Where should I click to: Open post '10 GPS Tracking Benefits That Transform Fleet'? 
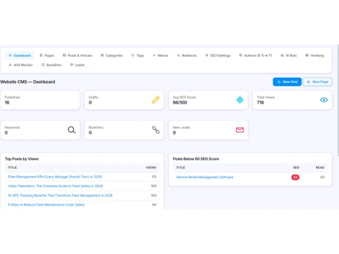tap(60, 195)
